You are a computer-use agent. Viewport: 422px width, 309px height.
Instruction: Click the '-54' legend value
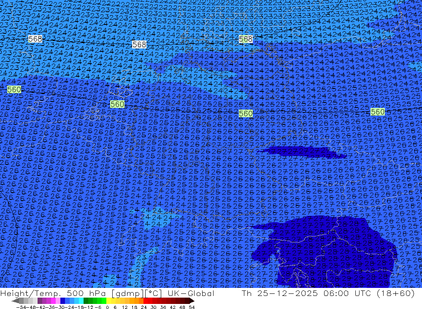tap(21, 307)
